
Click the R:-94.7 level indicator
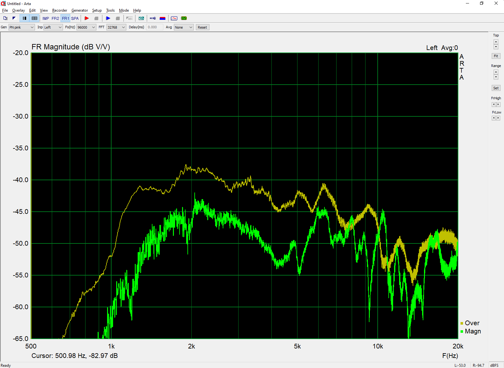click(x=478, y=365)
